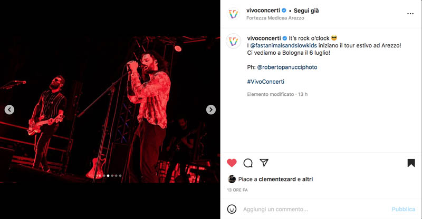This screenshot has height=219, width=422.
Task: Open the @fastanimalsandslowkids profile mention
Action: coord(283,45)
